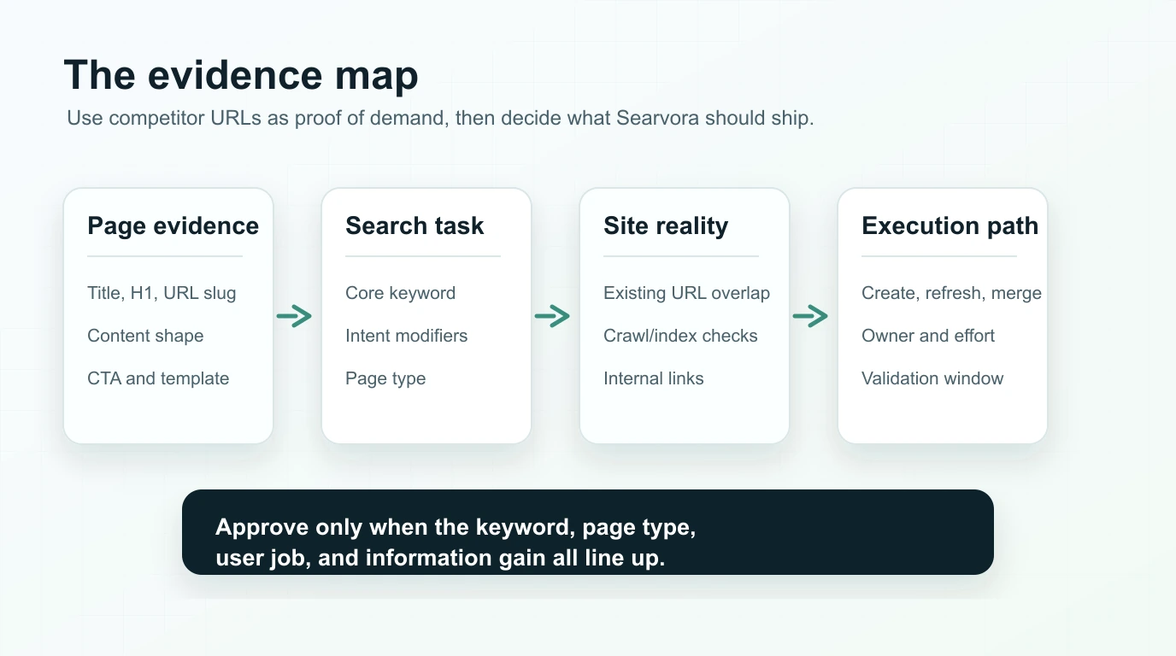Viewport: 1176px width, 656px height.
Task: Select the Execution path card
Action: coord(942,316)
